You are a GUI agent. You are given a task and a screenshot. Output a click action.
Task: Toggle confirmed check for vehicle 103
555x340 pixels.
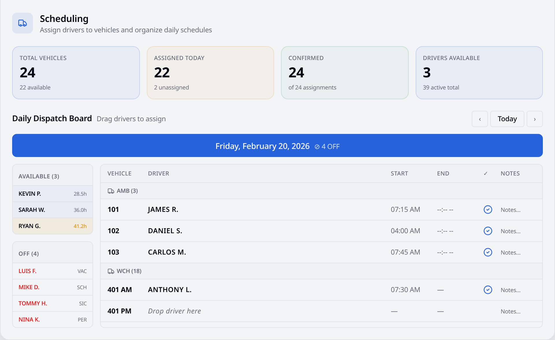coord(488,252)
